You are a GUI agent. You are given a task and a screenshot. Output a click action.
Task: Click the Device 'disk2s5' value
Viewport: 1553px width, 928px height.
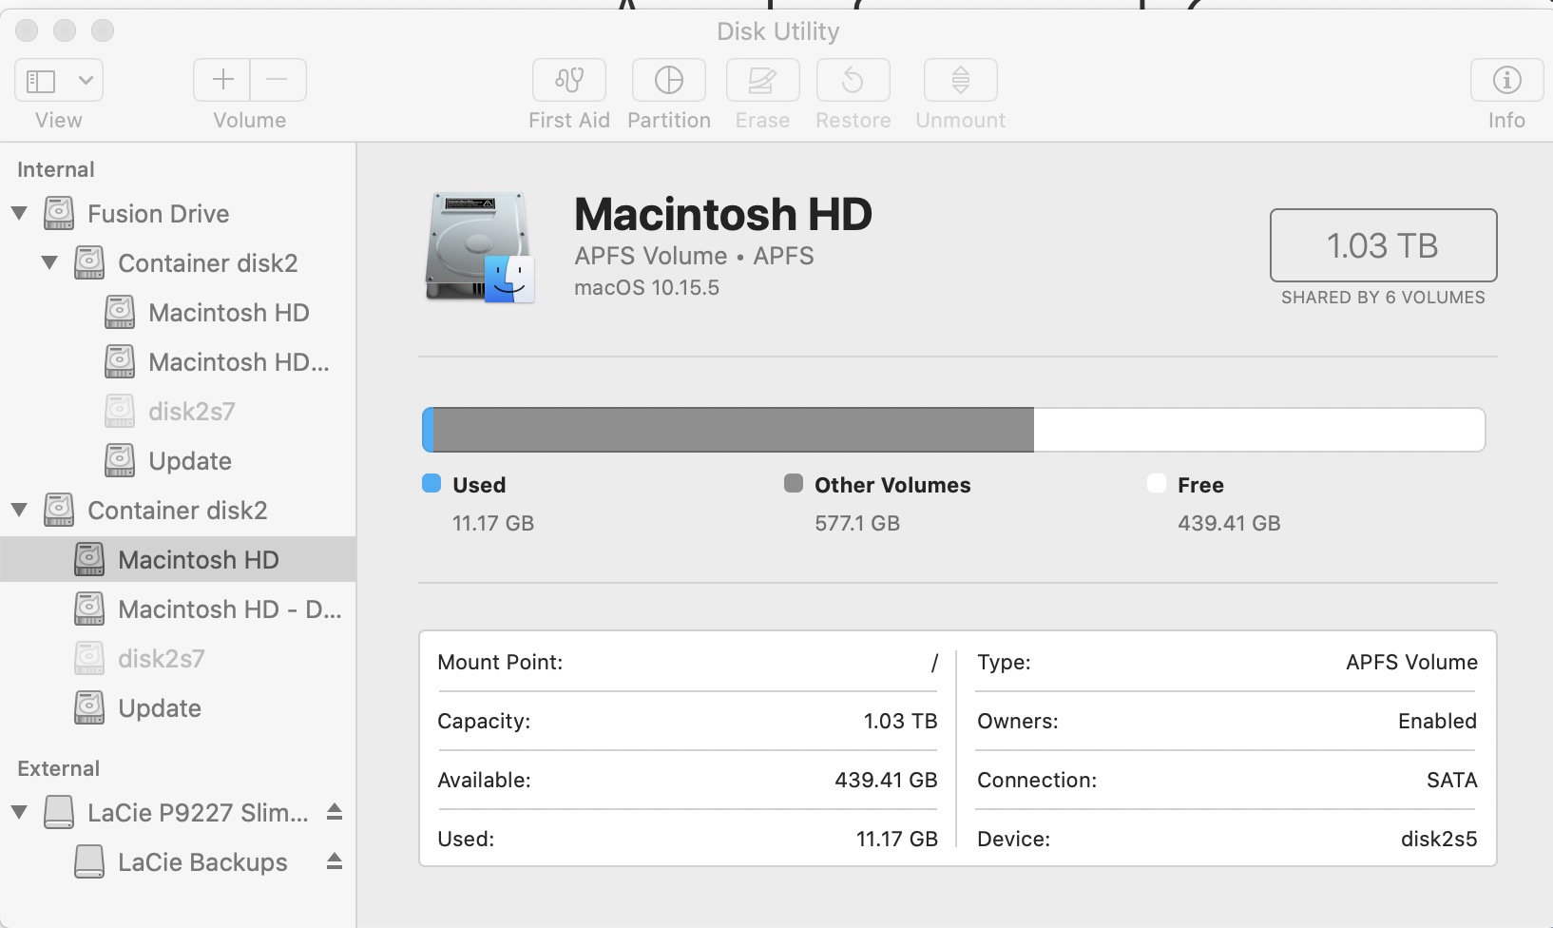tap(1439, 839)
